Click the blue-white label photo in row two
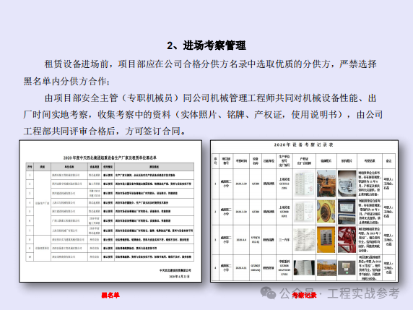 [x=347, y=212]
